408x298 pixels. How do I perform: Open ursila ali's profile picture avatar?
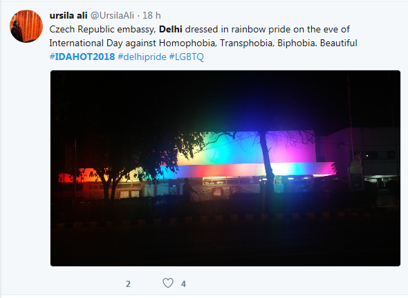click(26, 26)
